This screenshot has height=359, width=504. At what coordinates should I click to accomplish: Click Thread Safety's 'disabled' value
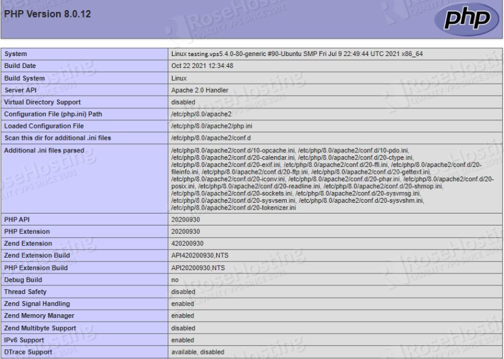(x=183, y=292)
